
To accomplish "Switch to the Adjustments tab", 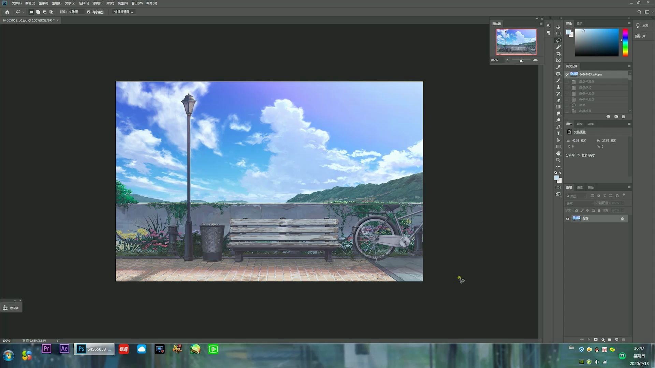I will pos(580,124).
